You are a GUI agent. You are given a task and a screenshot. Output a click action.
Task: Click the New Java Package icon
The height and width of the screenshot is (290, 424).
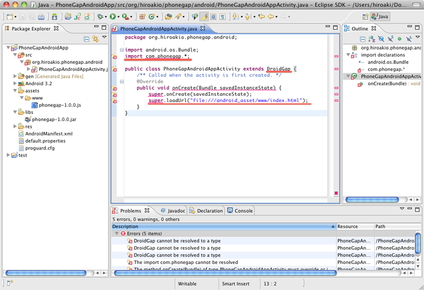tap(143, 17)
